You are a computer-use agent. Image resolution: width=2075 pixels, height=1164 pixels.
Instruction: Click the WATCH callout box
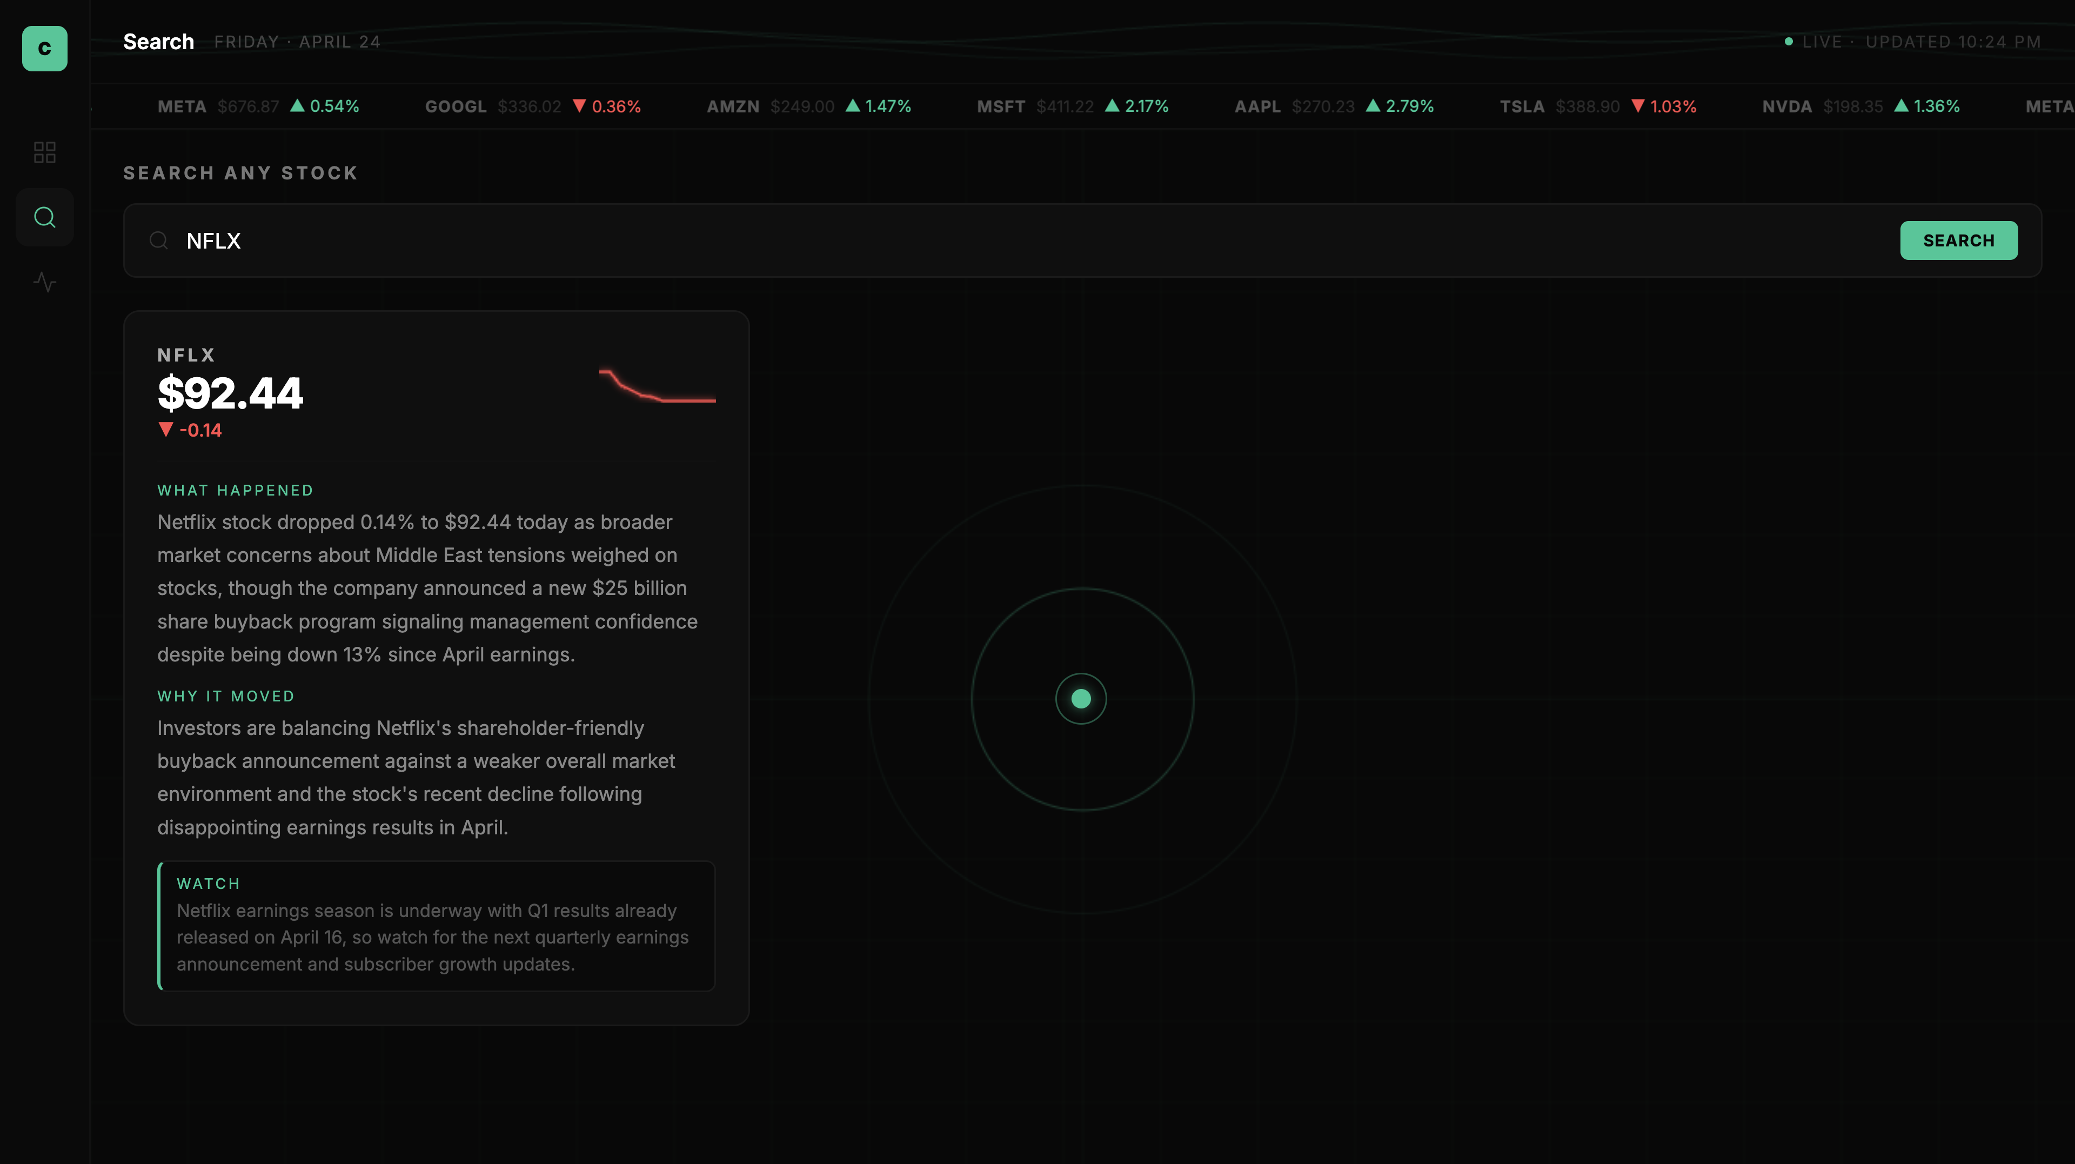point(437,926)
